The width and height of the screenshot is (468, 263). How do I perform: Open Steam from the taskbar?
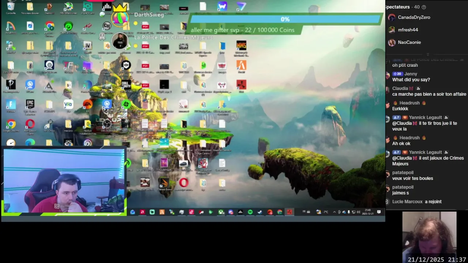click(260, 212)
